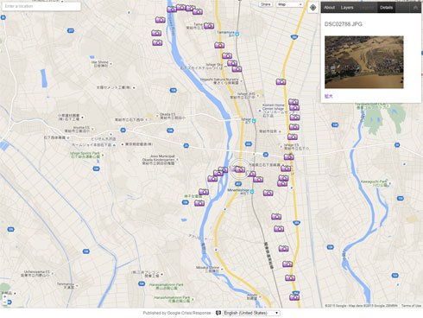Click the Share button
This screenshot has height=318, width=423.
pos(266,4)
